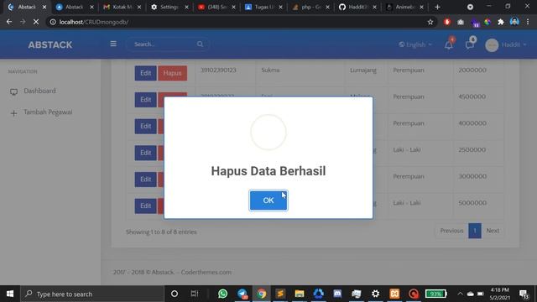Open the English language dropdown

click(415, 44)
